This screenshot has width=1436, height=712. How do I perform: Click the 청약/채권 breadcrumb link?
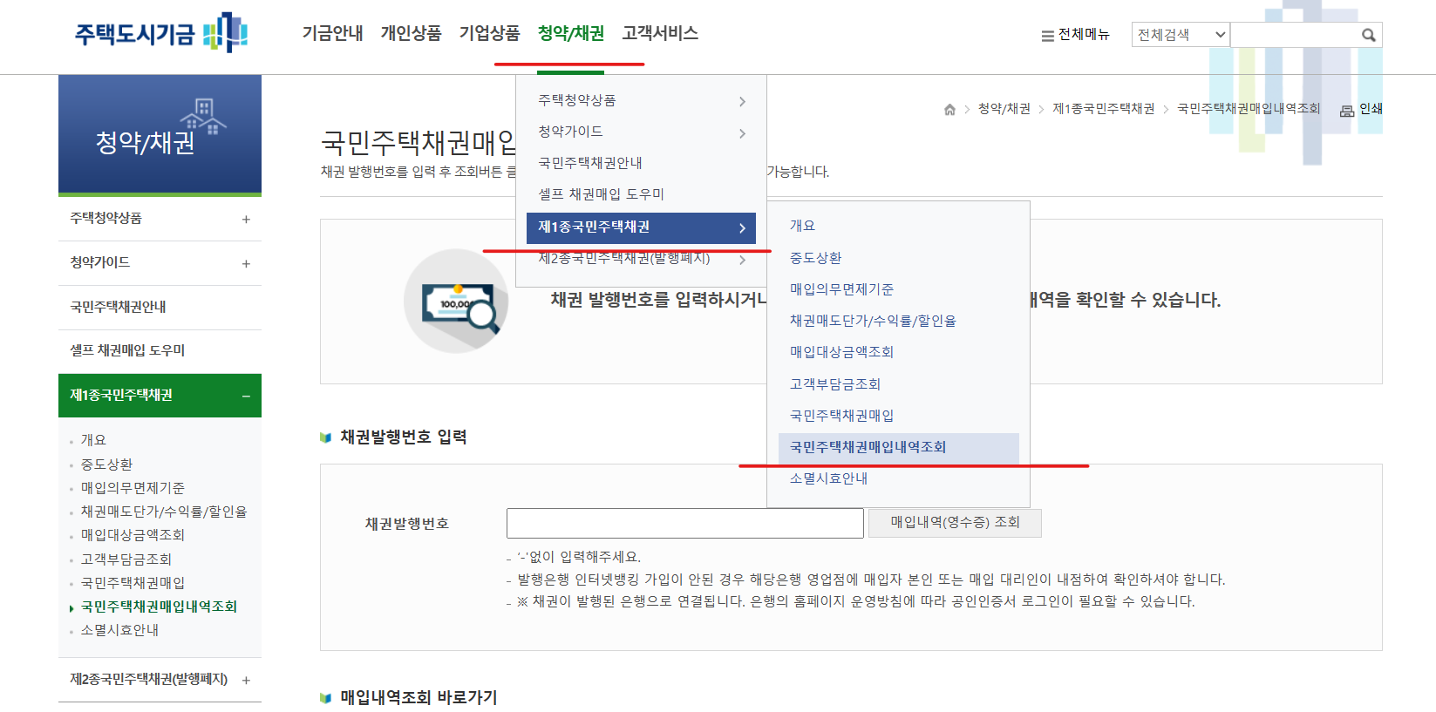1004,109
